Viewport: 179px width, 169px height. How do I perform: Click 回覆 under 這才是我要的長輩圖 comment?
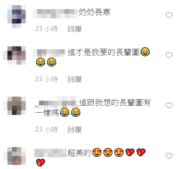[75, 79]
